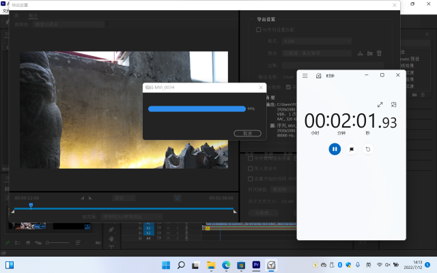Toggle the English input method indicator
This screenshot has height=273, width=437.
[369, 265]
